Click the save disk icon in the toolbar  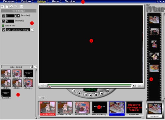point(7,6)
